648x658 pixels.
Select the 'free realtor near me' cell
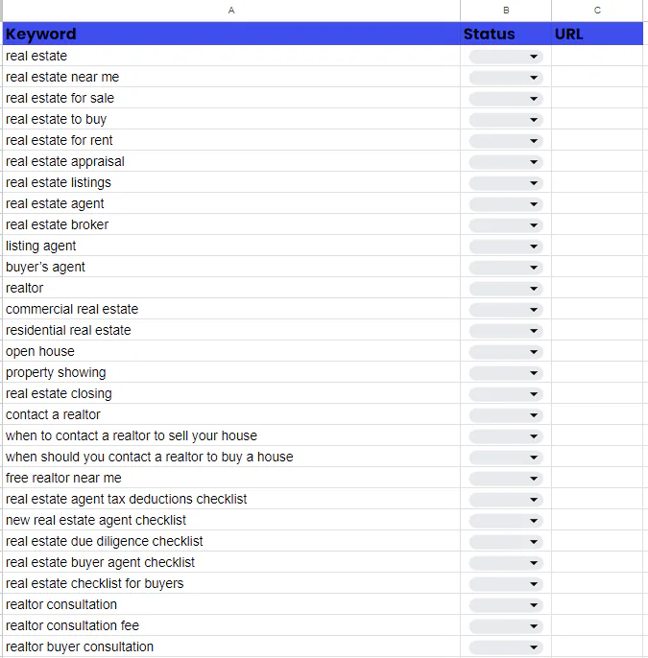point(231,478)
